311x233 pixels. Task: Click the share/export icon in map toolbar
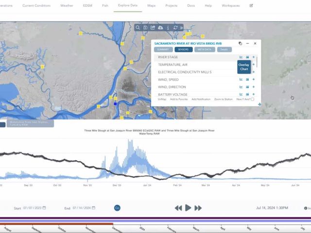[x=153, y=28]
